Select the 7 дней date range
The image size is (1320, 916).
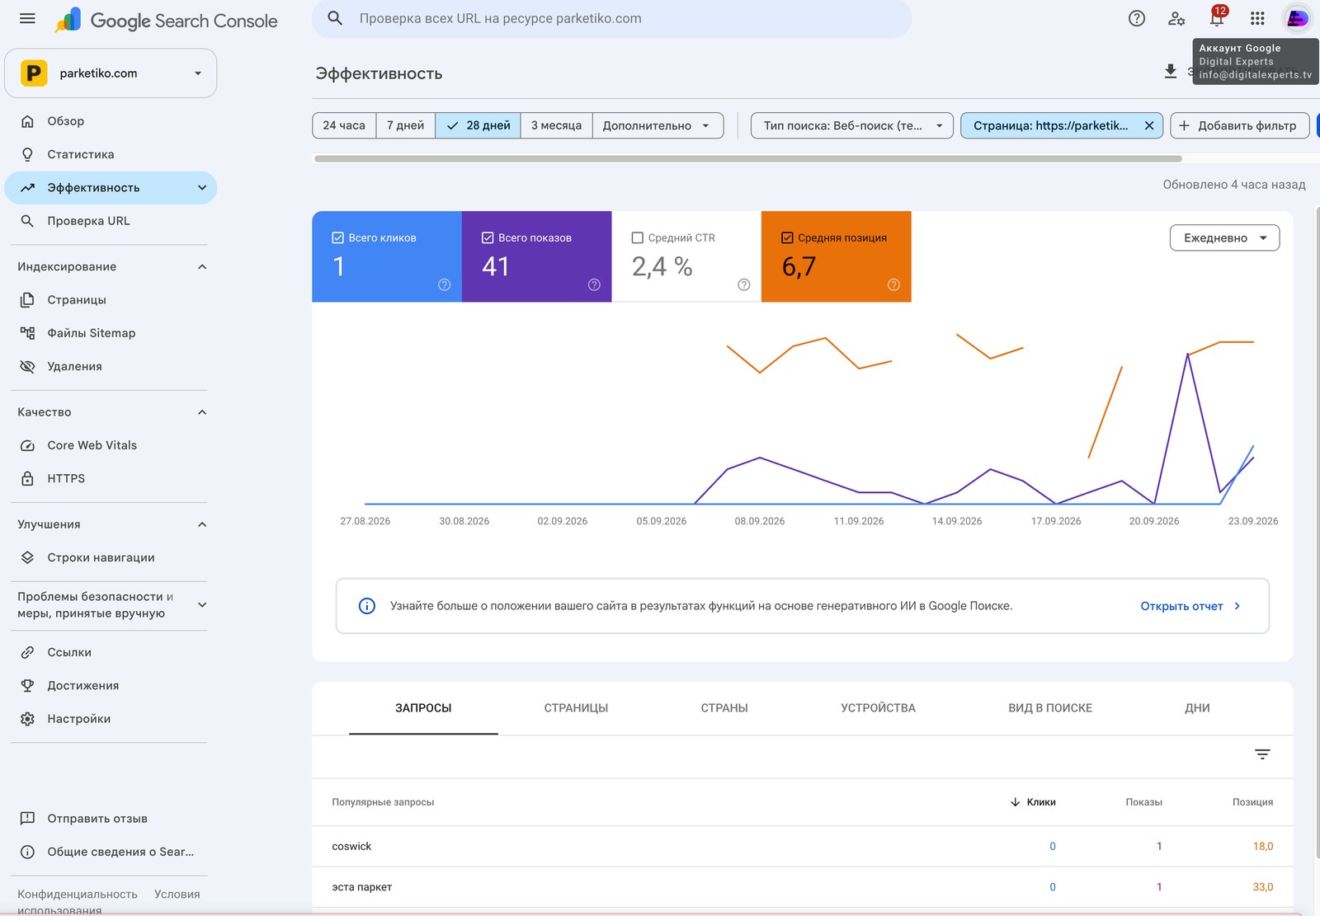pyautogui.click(x=406, y=125)
